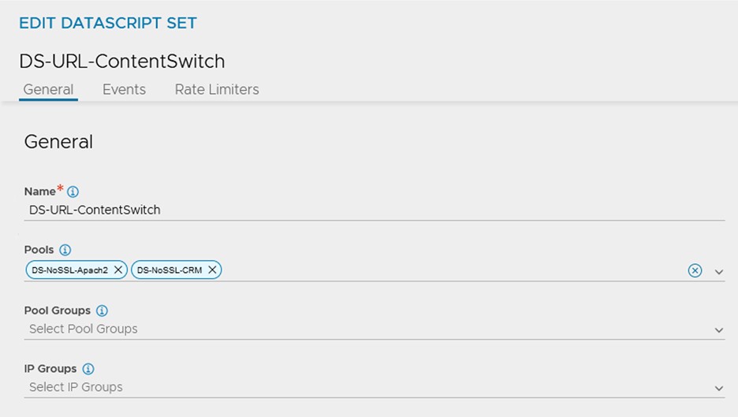Expand the Pools dropdown chevron
738x417 pixels.
[719, 271]
